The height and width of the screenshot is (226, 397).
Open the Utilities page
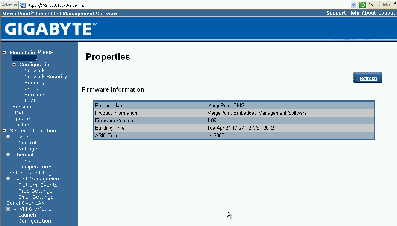(21, 124)
